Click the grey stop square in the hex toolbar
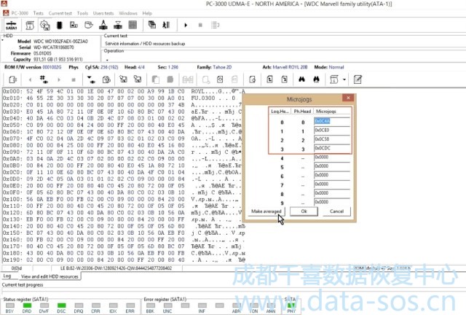Screen dimensions: 466x315 [74, 79]
